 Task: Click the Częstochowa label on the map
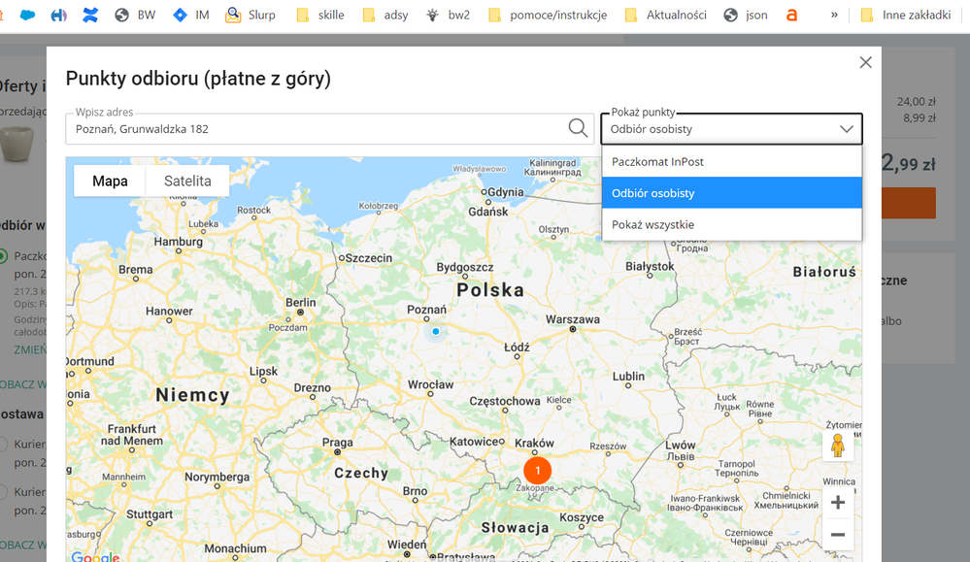coord(505,401)
